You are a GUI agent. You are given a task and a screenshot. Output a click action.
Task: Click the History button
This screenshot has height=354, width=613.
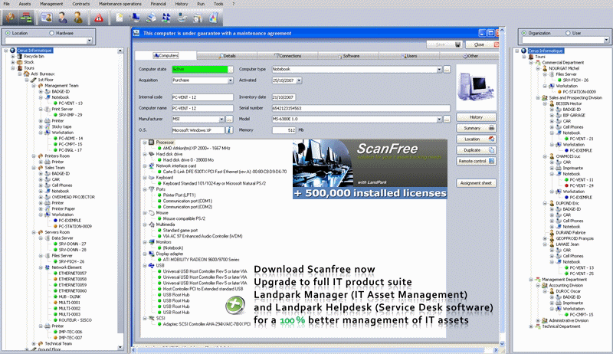tap(476, 117)
